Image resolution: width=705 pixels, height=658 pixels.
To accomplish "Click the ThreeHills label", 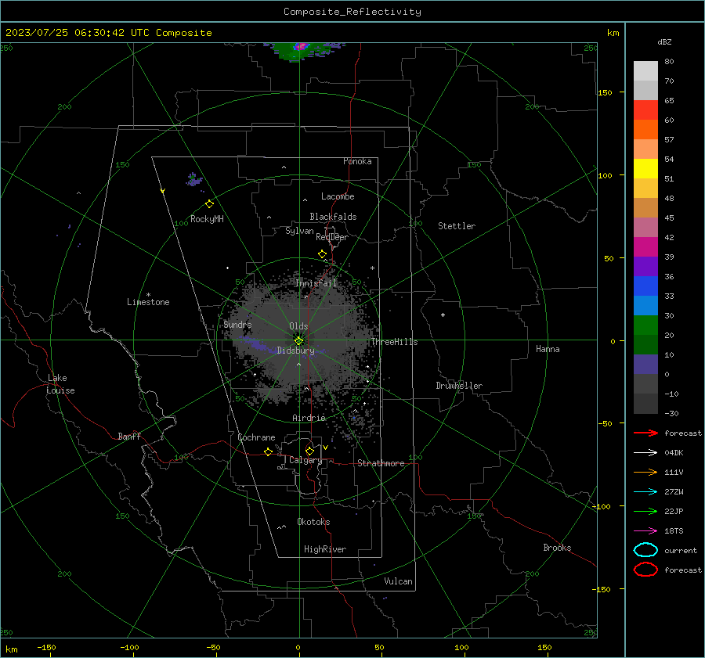I will 394,342.
